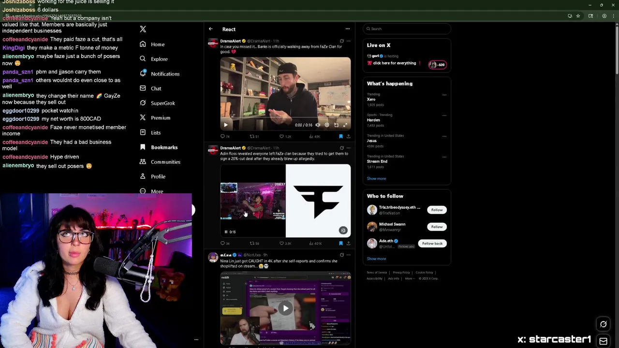Open Premium in the sidebar
The height and width of the screenshot is (348, 619).
pyautogui.click(x=161, y=118)
